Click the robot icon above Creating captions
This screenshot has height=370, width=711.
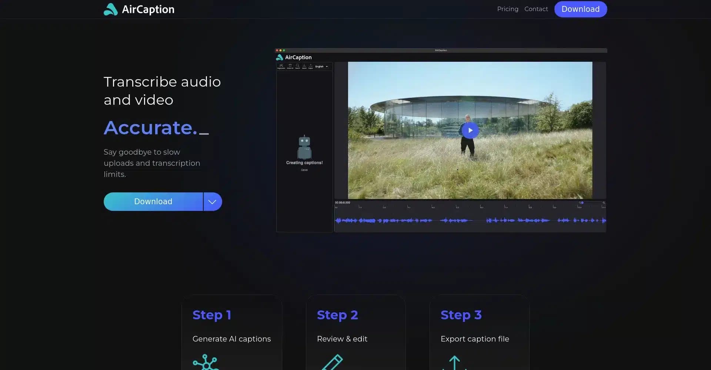click(304, 147)
